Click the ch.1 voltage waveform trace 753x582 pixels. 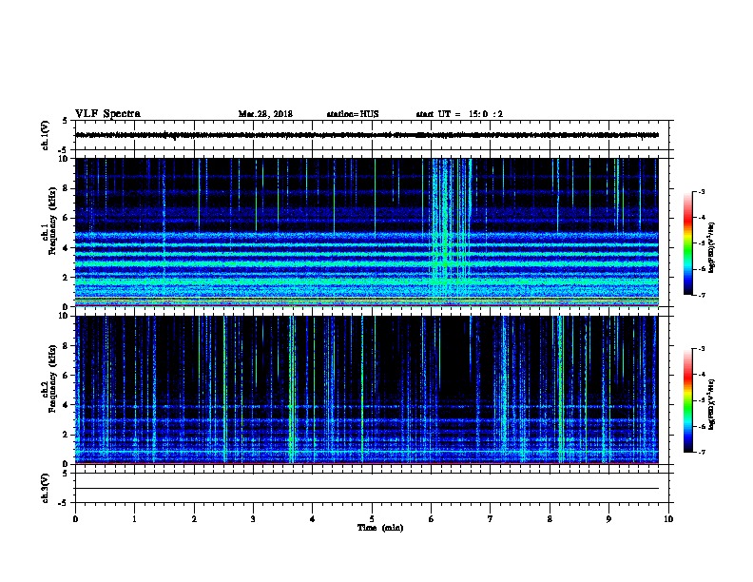[x=367, y=135]
